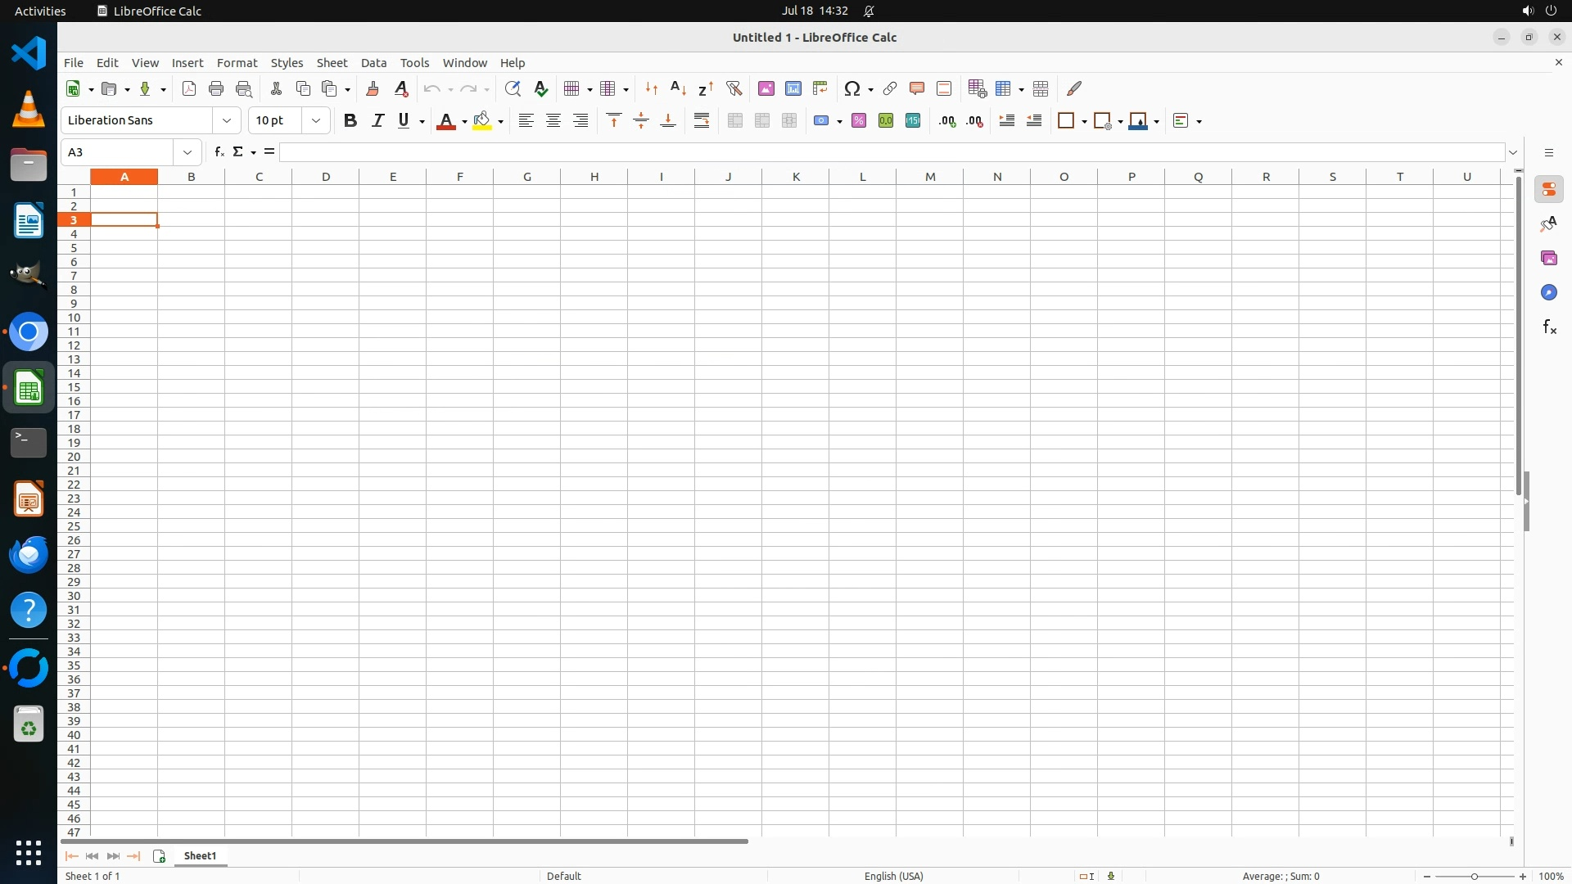The width and height of the screenshot is (1572, 884).
Task: Open the font size dropdown
Action: point(316,120)
